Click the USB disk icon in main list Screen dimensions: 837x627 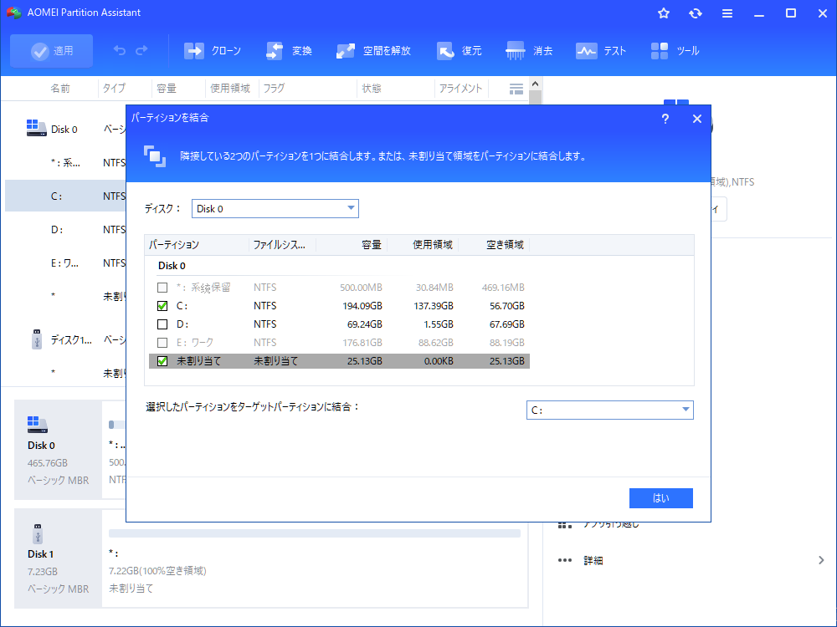36,339
